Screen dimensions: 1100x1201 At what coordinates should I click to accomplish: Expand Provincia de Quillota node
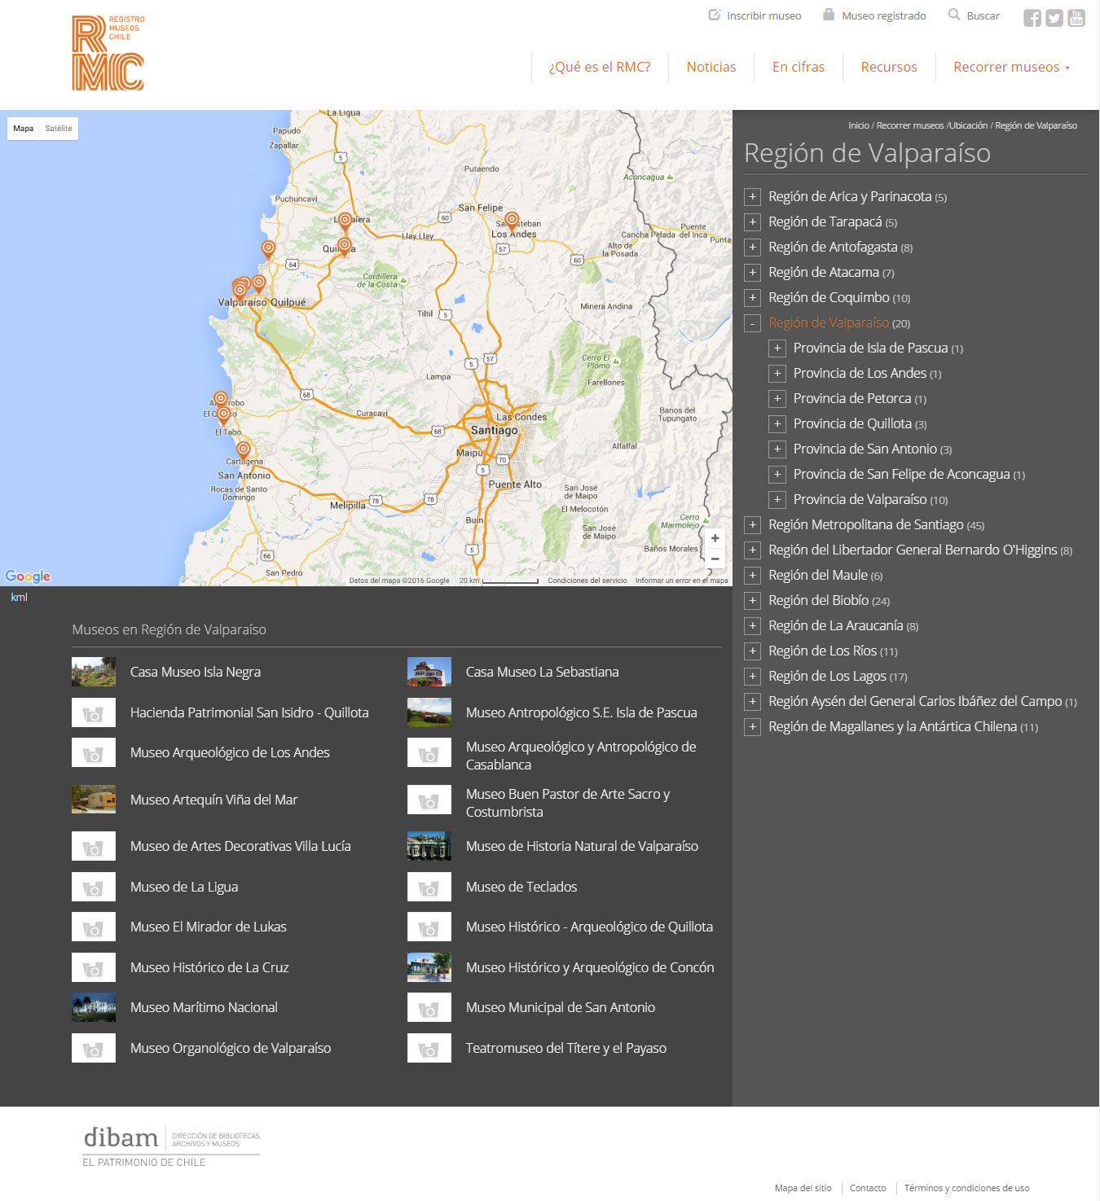(x=777, y=424)
